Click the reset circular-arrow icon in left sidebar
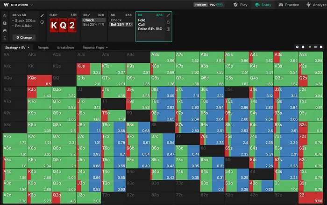Screen dimensions: 327x205 [x=5, y=16]
